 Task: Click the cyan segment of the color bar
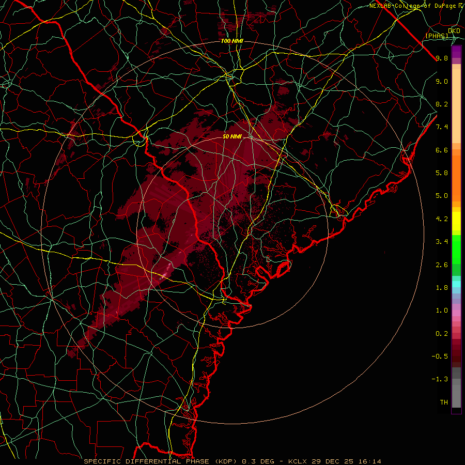pyautogui.click(x=456, y=284)
